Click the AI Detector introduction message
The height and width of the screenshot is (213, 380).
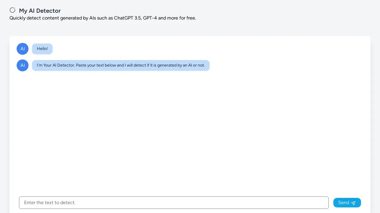point(121,65)
